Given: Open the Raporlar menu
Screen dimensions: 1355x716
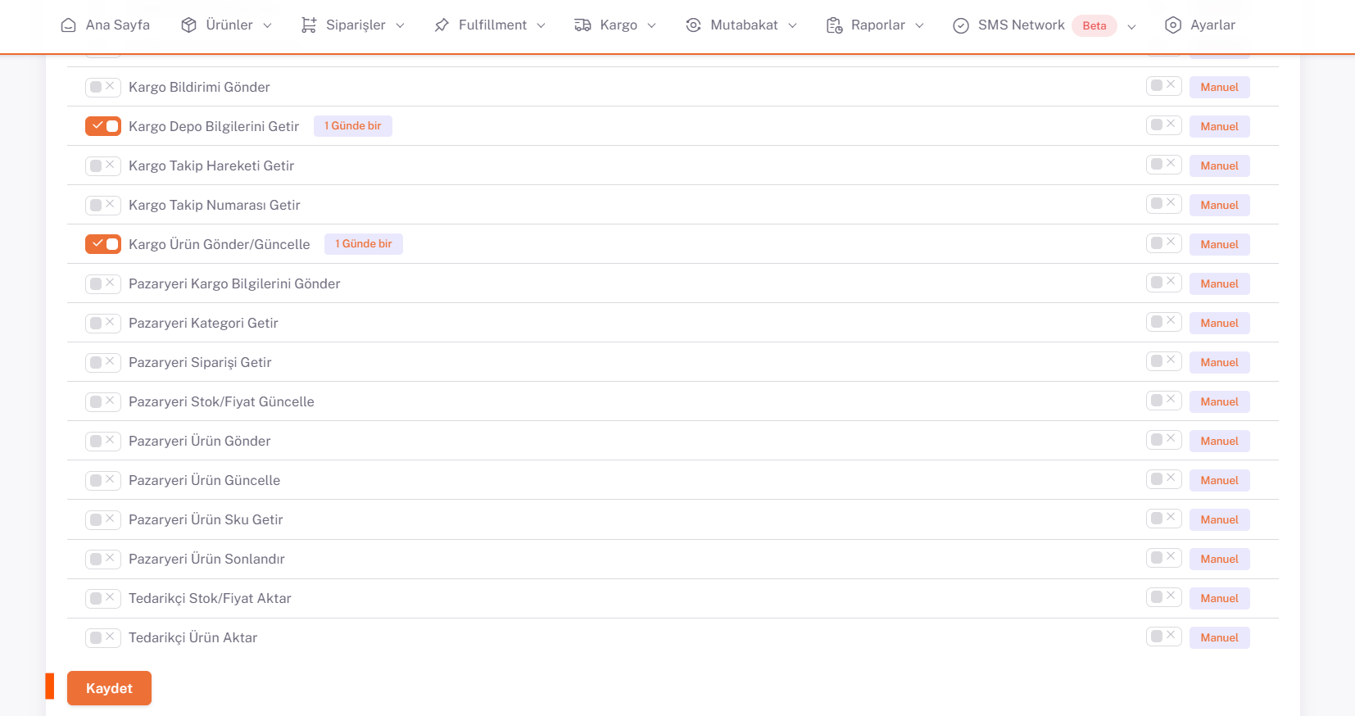Looking at the screenshot, I should click(875, 25).
